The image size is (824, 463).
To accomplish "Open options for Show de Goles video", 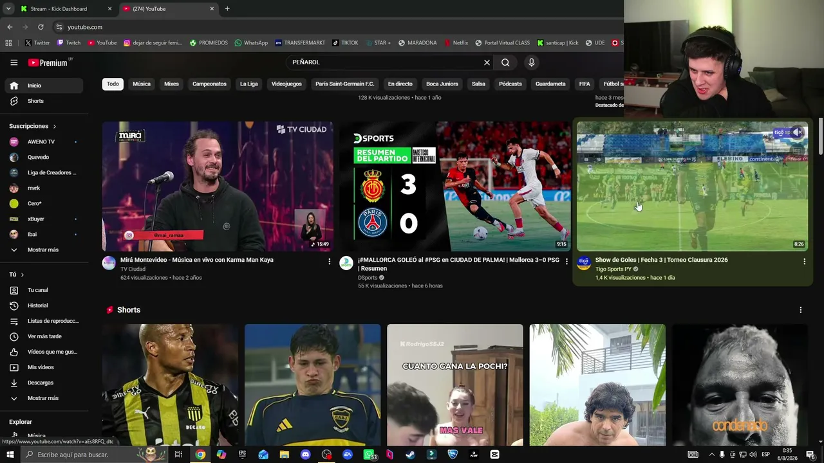I will pos(804,262).
